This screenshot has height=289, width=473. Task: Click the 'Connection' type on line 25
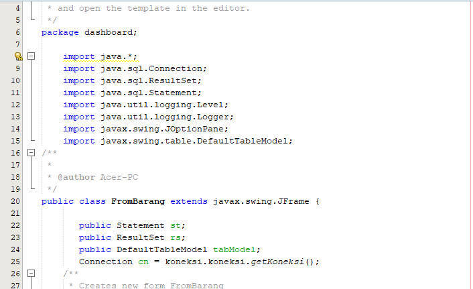106,262
